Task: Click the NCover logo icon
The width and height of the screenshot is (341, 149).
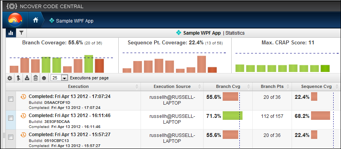Action: tap(15, 20)
